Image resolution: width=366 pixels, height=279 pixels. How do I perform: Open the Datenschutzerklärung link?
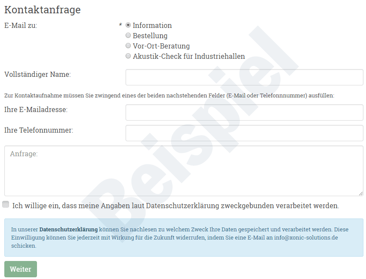tap(68, 229)
